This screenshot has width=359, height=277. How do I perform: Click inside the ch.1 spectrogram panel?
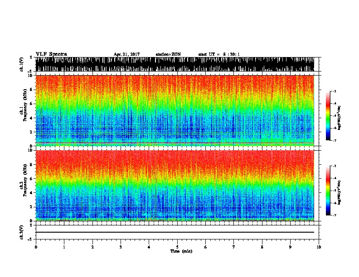point(175,110)
